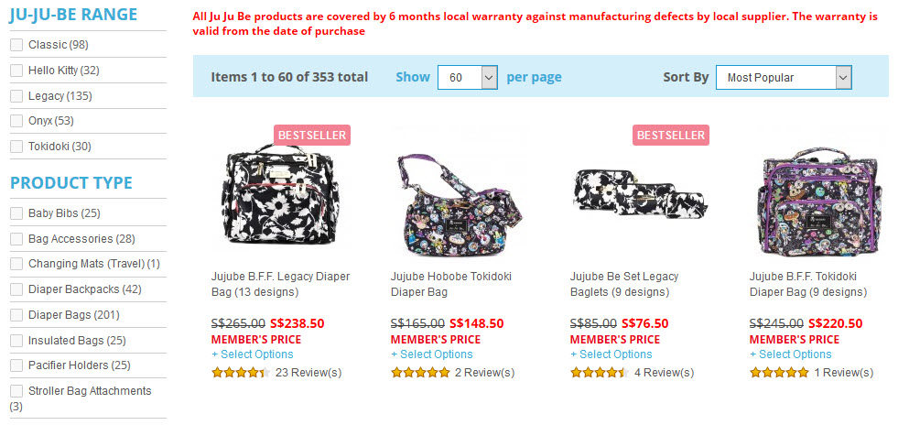The image size is (909, 425).
Task: Click star rating of Be Set Baglets
Action: [x=600, y=373]
